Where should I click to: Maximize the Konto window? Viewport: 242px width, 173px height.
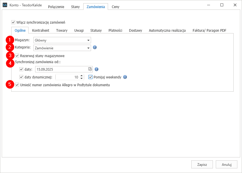click(x=222, y=5)
